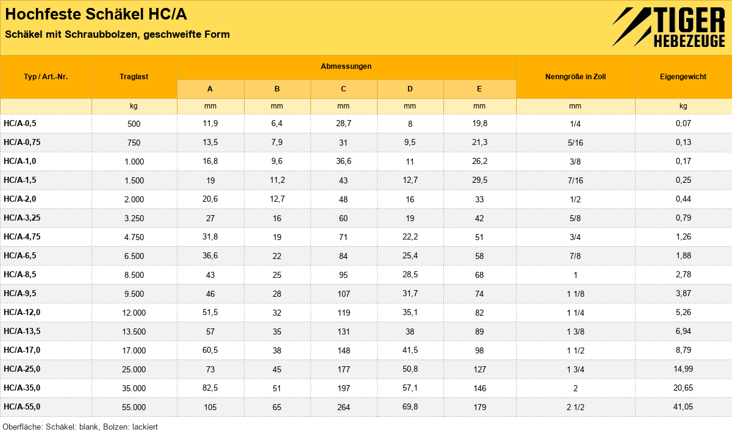The height and width of the screenshot is (440, 732).
Task: Click the HC/A-55,0 article number
Action: point(22,407)
